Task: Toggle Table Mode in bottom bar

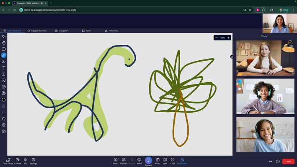Action: tap(8, 160)
